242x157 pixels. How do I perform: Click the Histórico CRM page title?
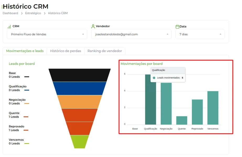tap(26, 7)
